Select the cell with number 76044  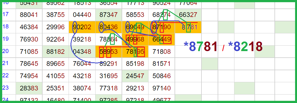(x=82, y=64)
